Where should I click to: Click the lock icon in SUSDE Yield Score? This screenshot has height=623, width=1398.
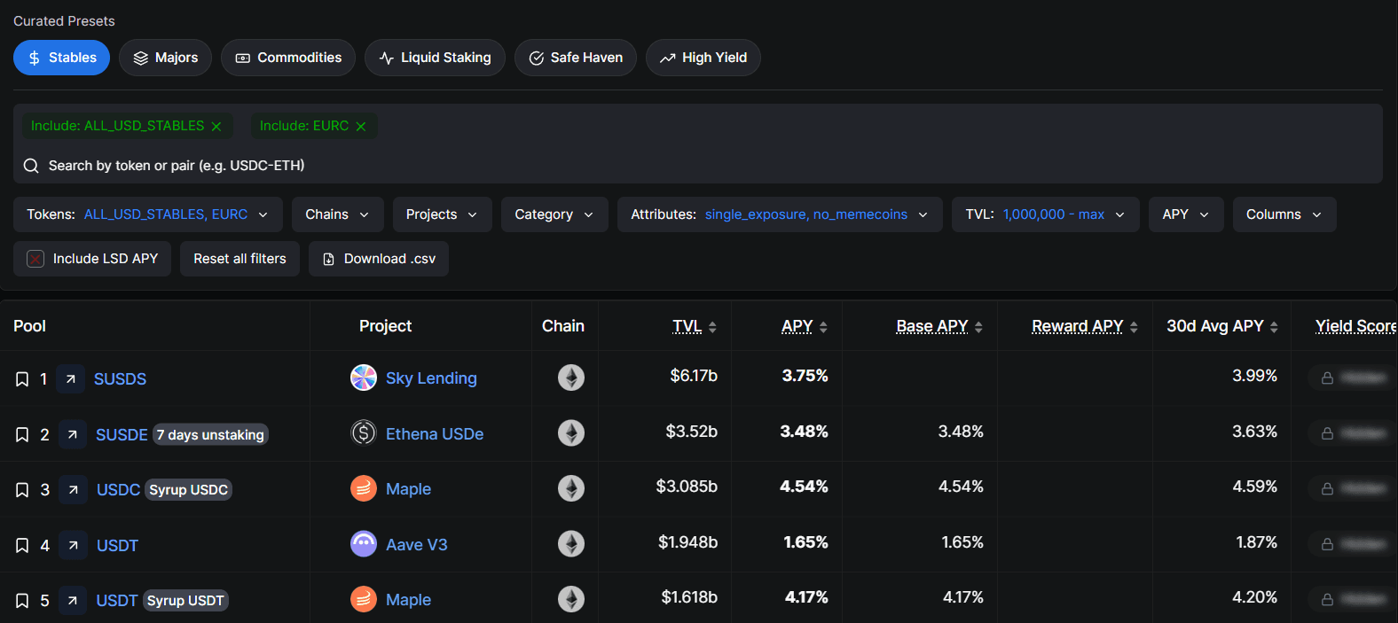(x=1327, y=433)
